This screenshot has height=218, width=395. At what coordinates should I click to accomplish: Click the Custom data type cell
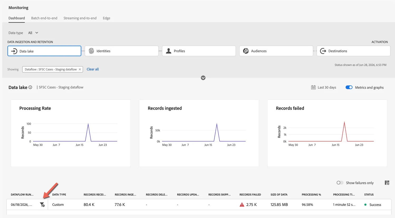click(58, 205)
